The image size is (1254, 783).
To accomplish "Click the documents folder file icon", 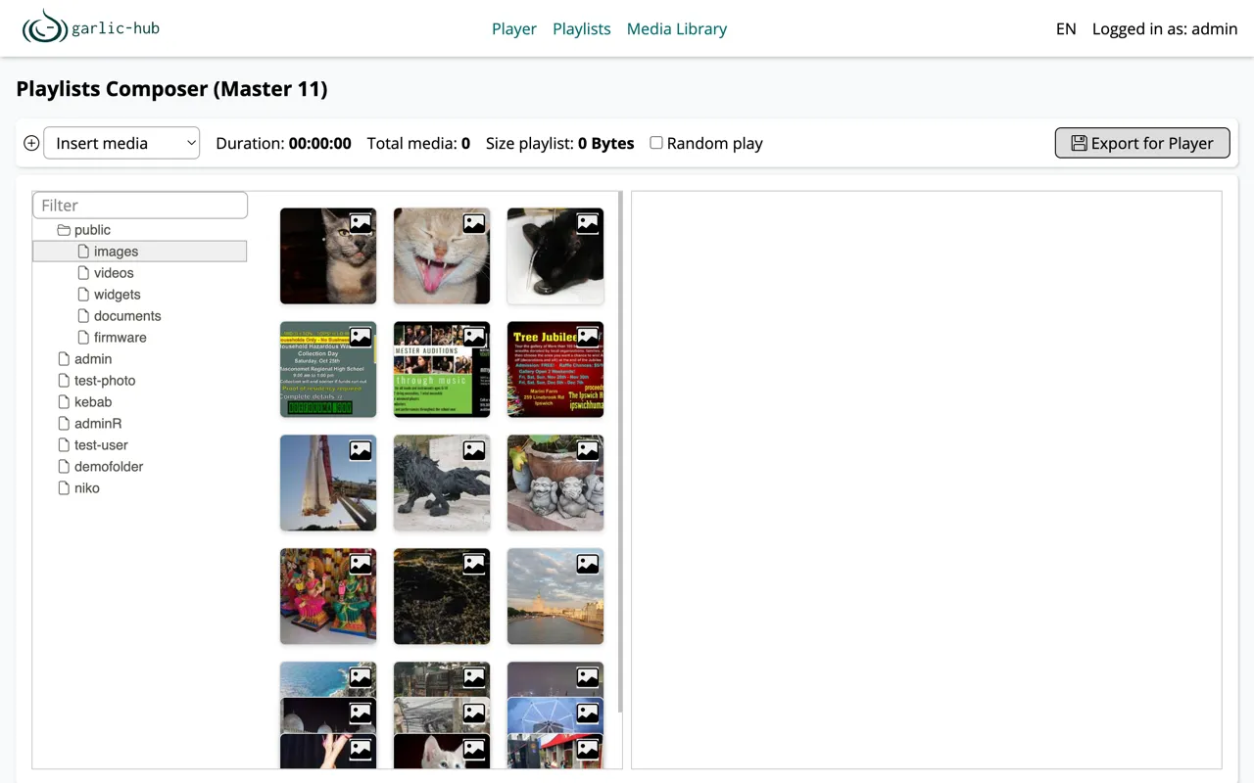I will pyautogui.click(x=83, y=316).
